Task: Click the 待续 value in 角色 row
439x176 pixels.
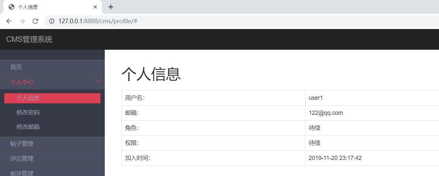Action: click(315, 128)
